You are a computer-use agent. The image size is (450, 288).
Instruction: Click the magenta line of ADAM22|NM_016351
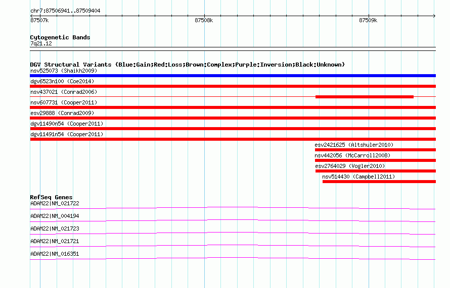pyautogui.click(x=233, y=258)
